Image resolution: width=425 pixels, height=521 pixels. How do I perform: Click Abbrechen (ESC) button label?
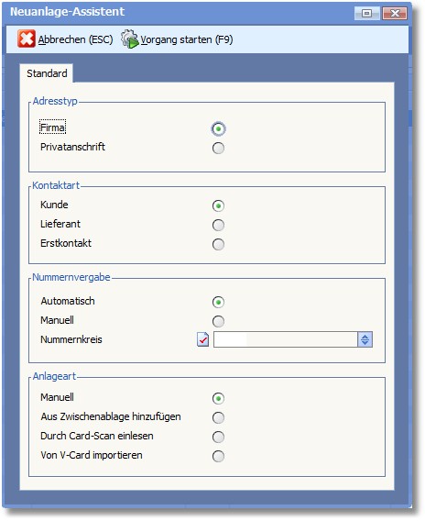(75, 39)
